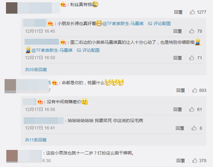Image resolution: width=213 pixels, height=167 pixels.
Task: Thumbs-up the comment with 378 likes
Action: [x=195, y=160]
